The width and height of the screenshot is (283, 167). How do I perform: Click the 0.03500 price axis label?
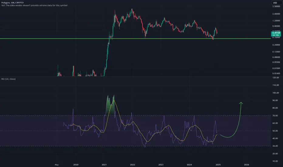pyautogui.click(x=276, y=68)
